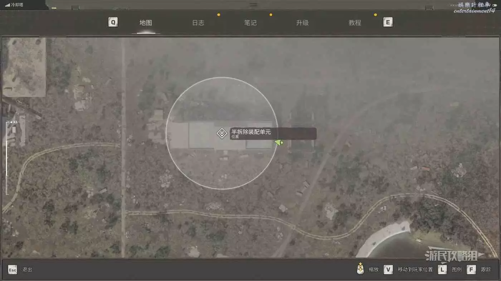Click the mouse scroll zoom icon

[360, 269]
